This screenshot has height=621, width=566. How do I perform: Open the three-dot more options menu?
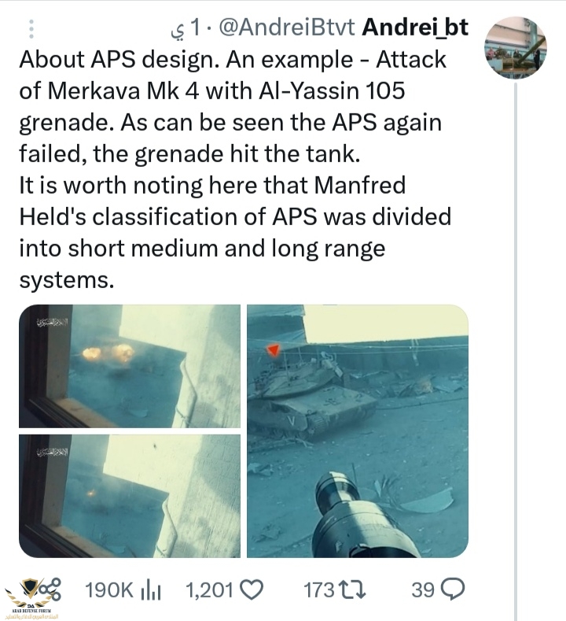31,28
